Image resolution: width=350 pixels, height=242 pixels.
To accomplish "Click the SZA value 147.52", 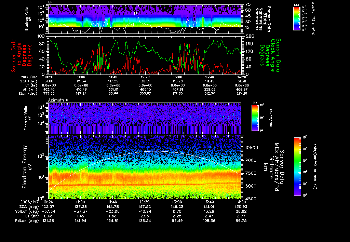I will click(x=145, y=207).
